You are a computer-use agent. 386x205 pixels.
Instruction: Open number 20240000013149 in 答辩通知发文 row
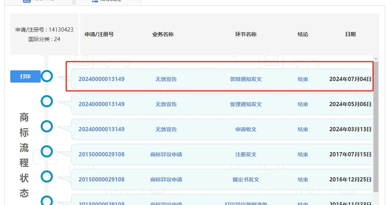click(102, 79)
